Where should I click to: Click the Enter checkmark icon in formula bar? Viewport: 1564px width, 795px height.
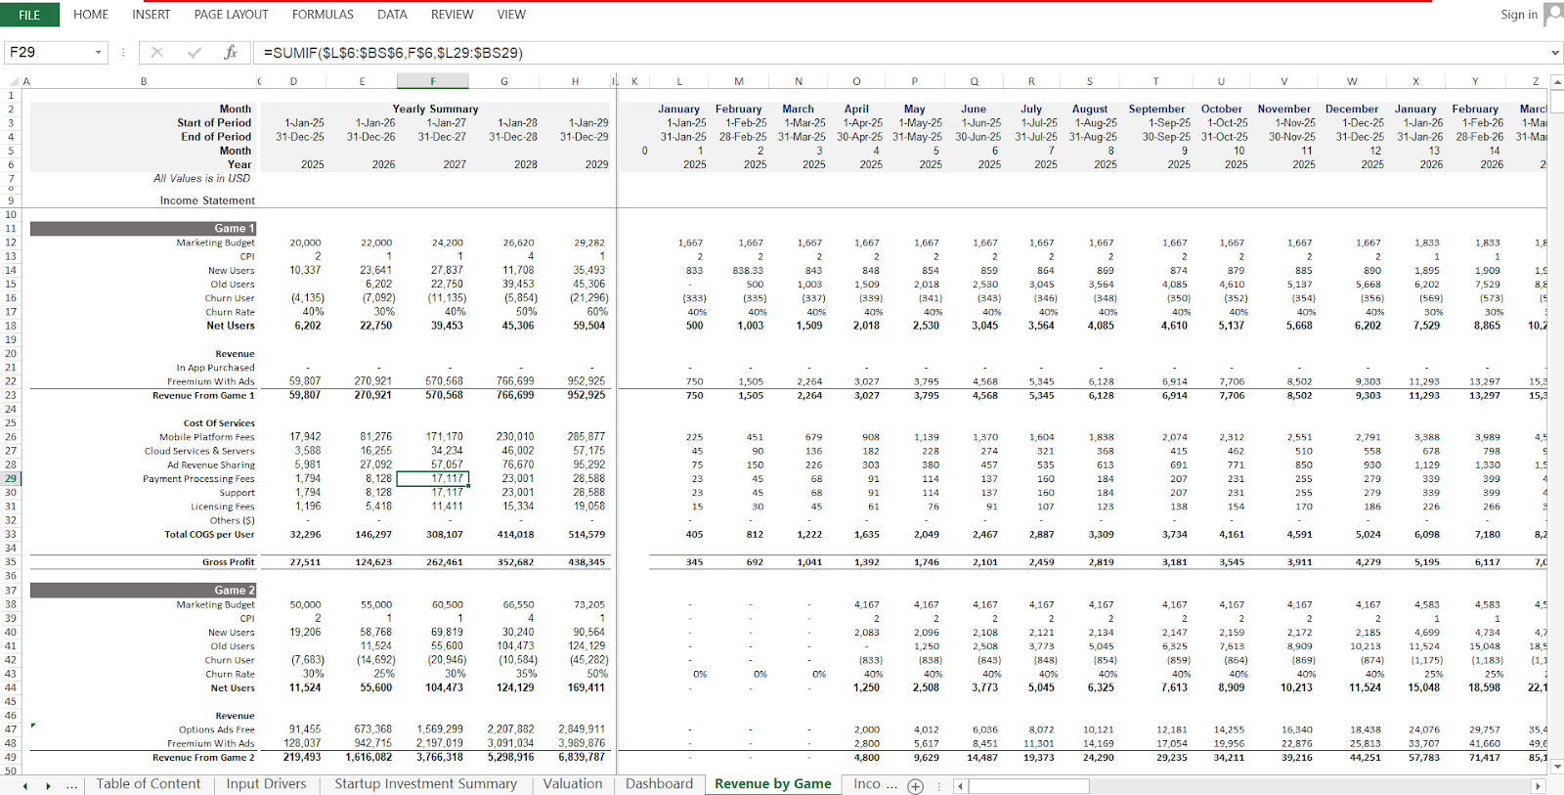point(194,53)
